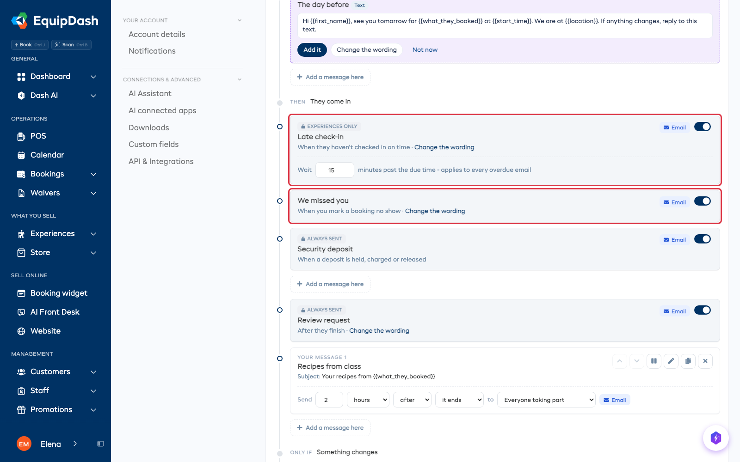Viewport: 740px width, 462px height.
Task: Click the Booking widget icon
Action: (x=21, y=293)
